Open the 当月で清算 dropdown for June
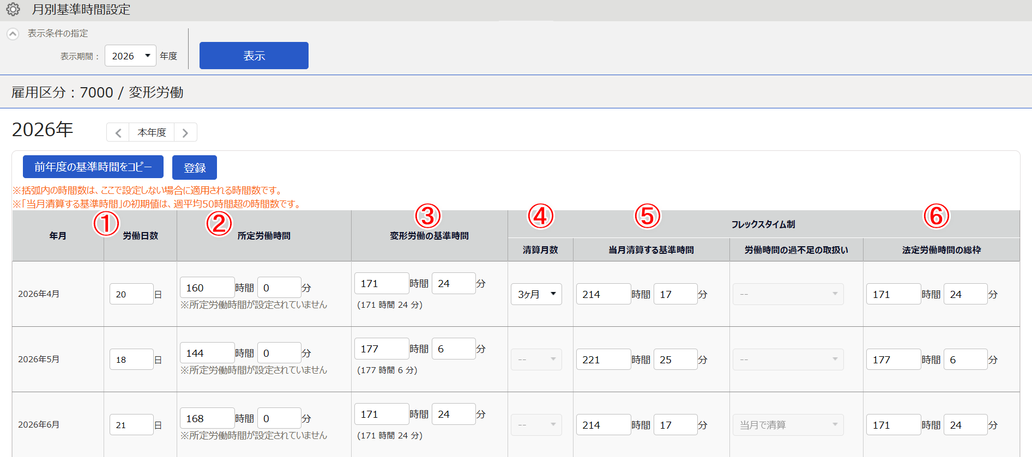1032x457 pixels. (x=788, y=425)
